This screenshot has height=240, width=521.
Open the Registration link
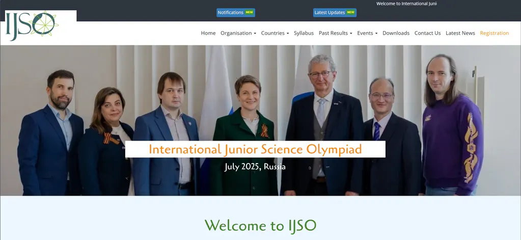click(494, 33)
